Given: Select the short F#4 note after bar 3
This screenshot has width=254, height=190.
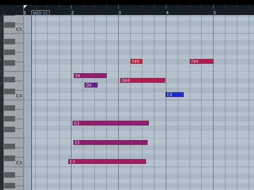Looking at the screenshot, I should (x=137, y=61).
